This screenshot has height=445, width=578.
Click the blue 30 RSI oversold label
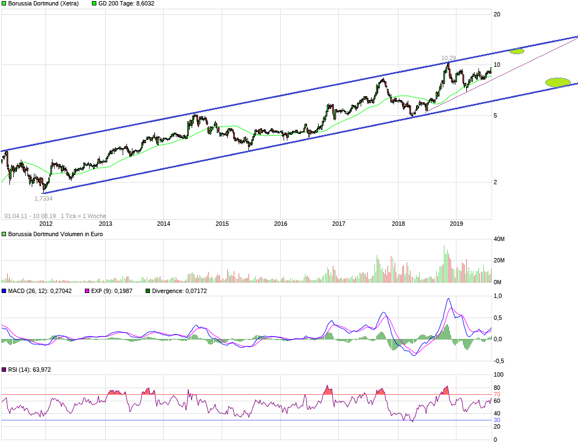(497, 420)
